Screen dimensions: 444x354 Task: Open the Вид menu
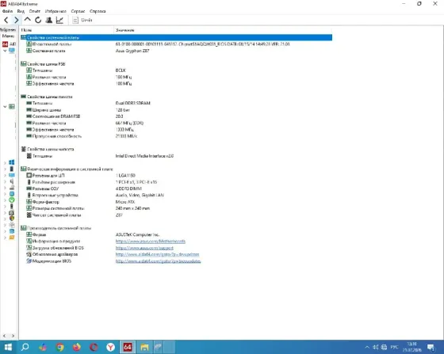21,11
